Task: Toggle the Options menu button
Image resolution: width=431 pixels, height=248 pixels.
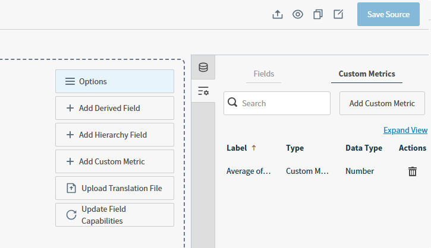Action: pos(115,81)
